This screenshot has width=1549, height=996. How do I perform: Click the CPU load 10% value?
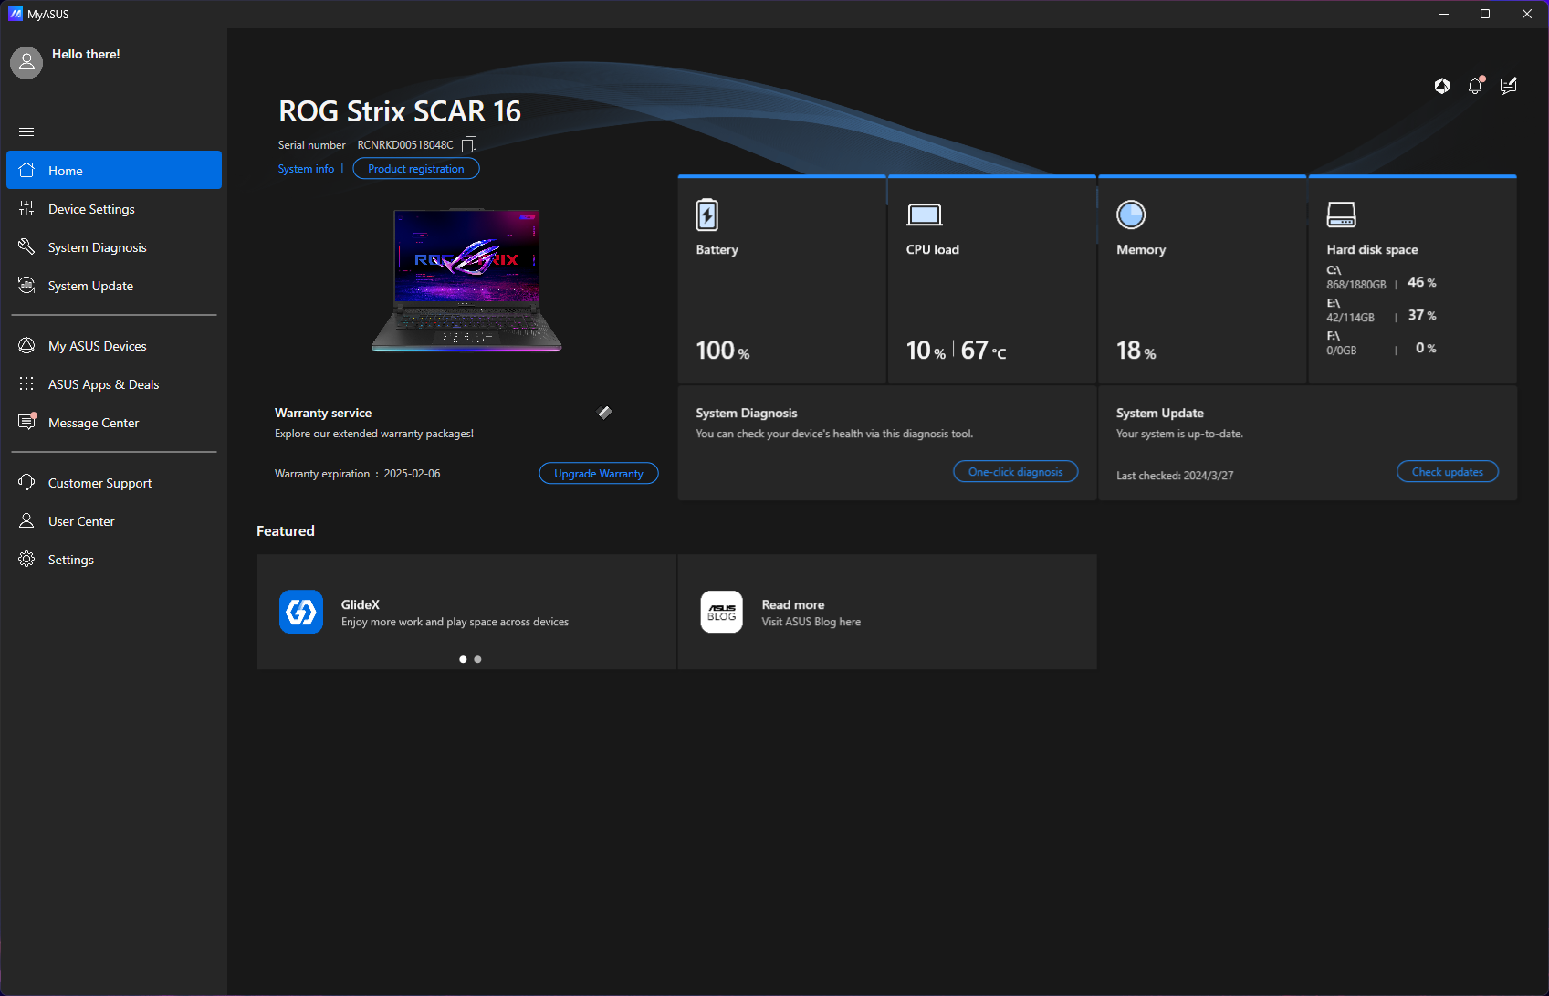point(926,351)
